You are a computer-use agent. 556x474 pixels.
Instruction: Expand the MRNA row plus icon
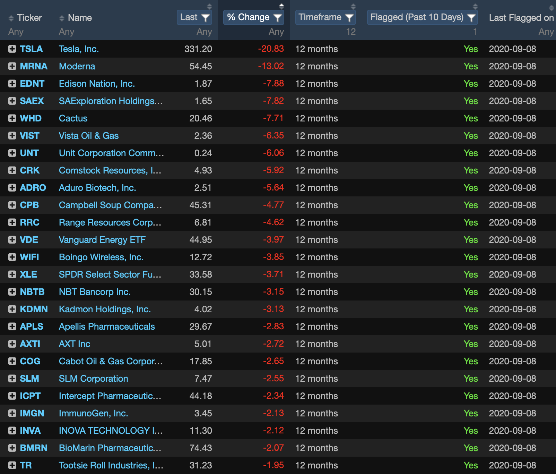coord(12,66)
